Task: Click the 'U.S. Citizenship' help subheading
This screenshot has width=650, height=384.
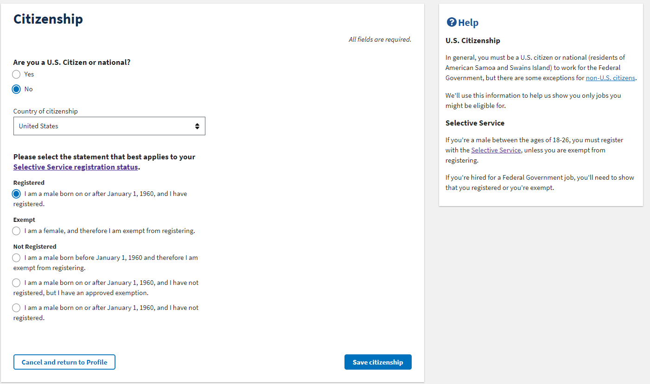Action: click(x=472, y=41)
